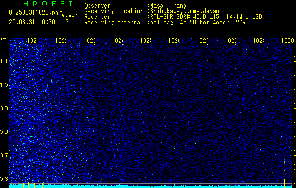Click the 'Receiver' label
296x188 pixels.
coord(97,17)
